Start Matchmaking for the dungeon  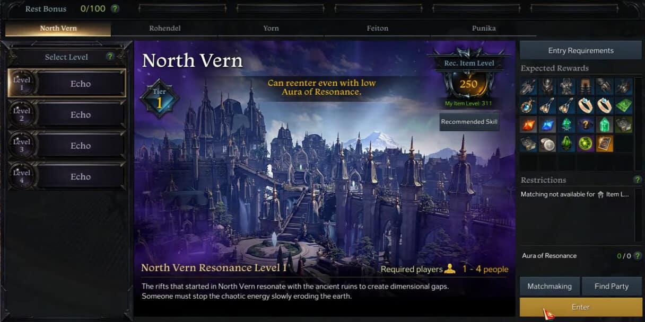pos(550,286)
